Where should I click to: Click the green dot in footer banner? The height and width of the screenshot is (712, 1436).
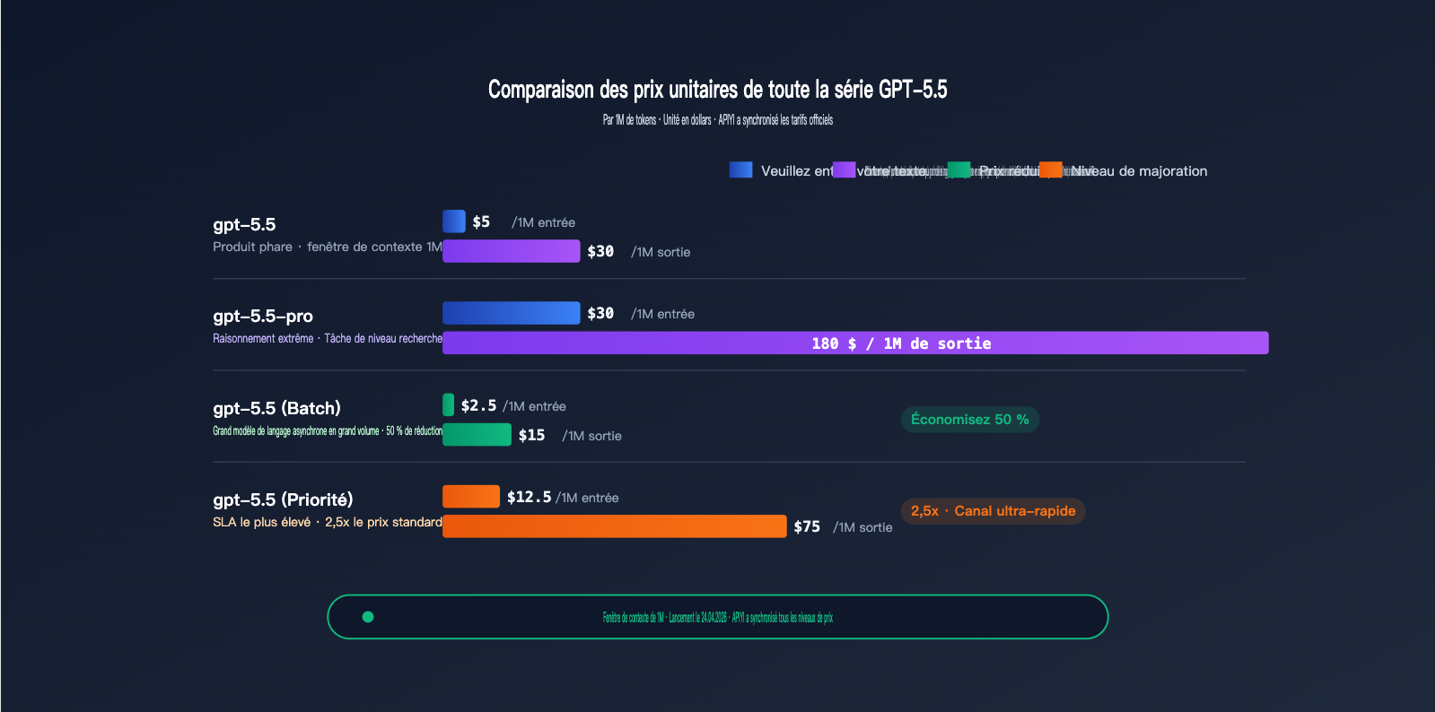pos(368,617)
